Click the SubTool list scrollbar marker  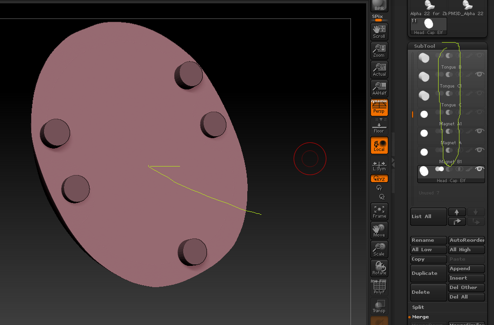click(413, 114)
